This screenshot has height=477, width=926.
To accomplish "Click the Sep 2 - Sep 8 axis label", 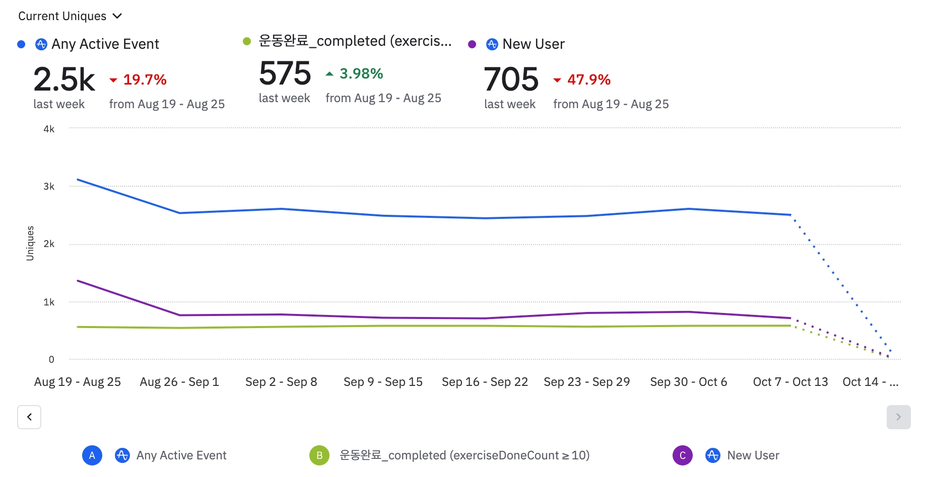I will [281, 382].
